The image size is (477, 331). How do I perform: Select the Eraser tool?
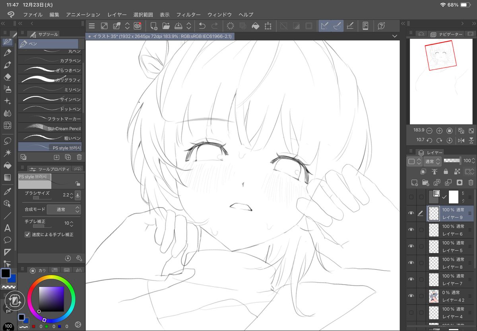(x=7, y=77)
